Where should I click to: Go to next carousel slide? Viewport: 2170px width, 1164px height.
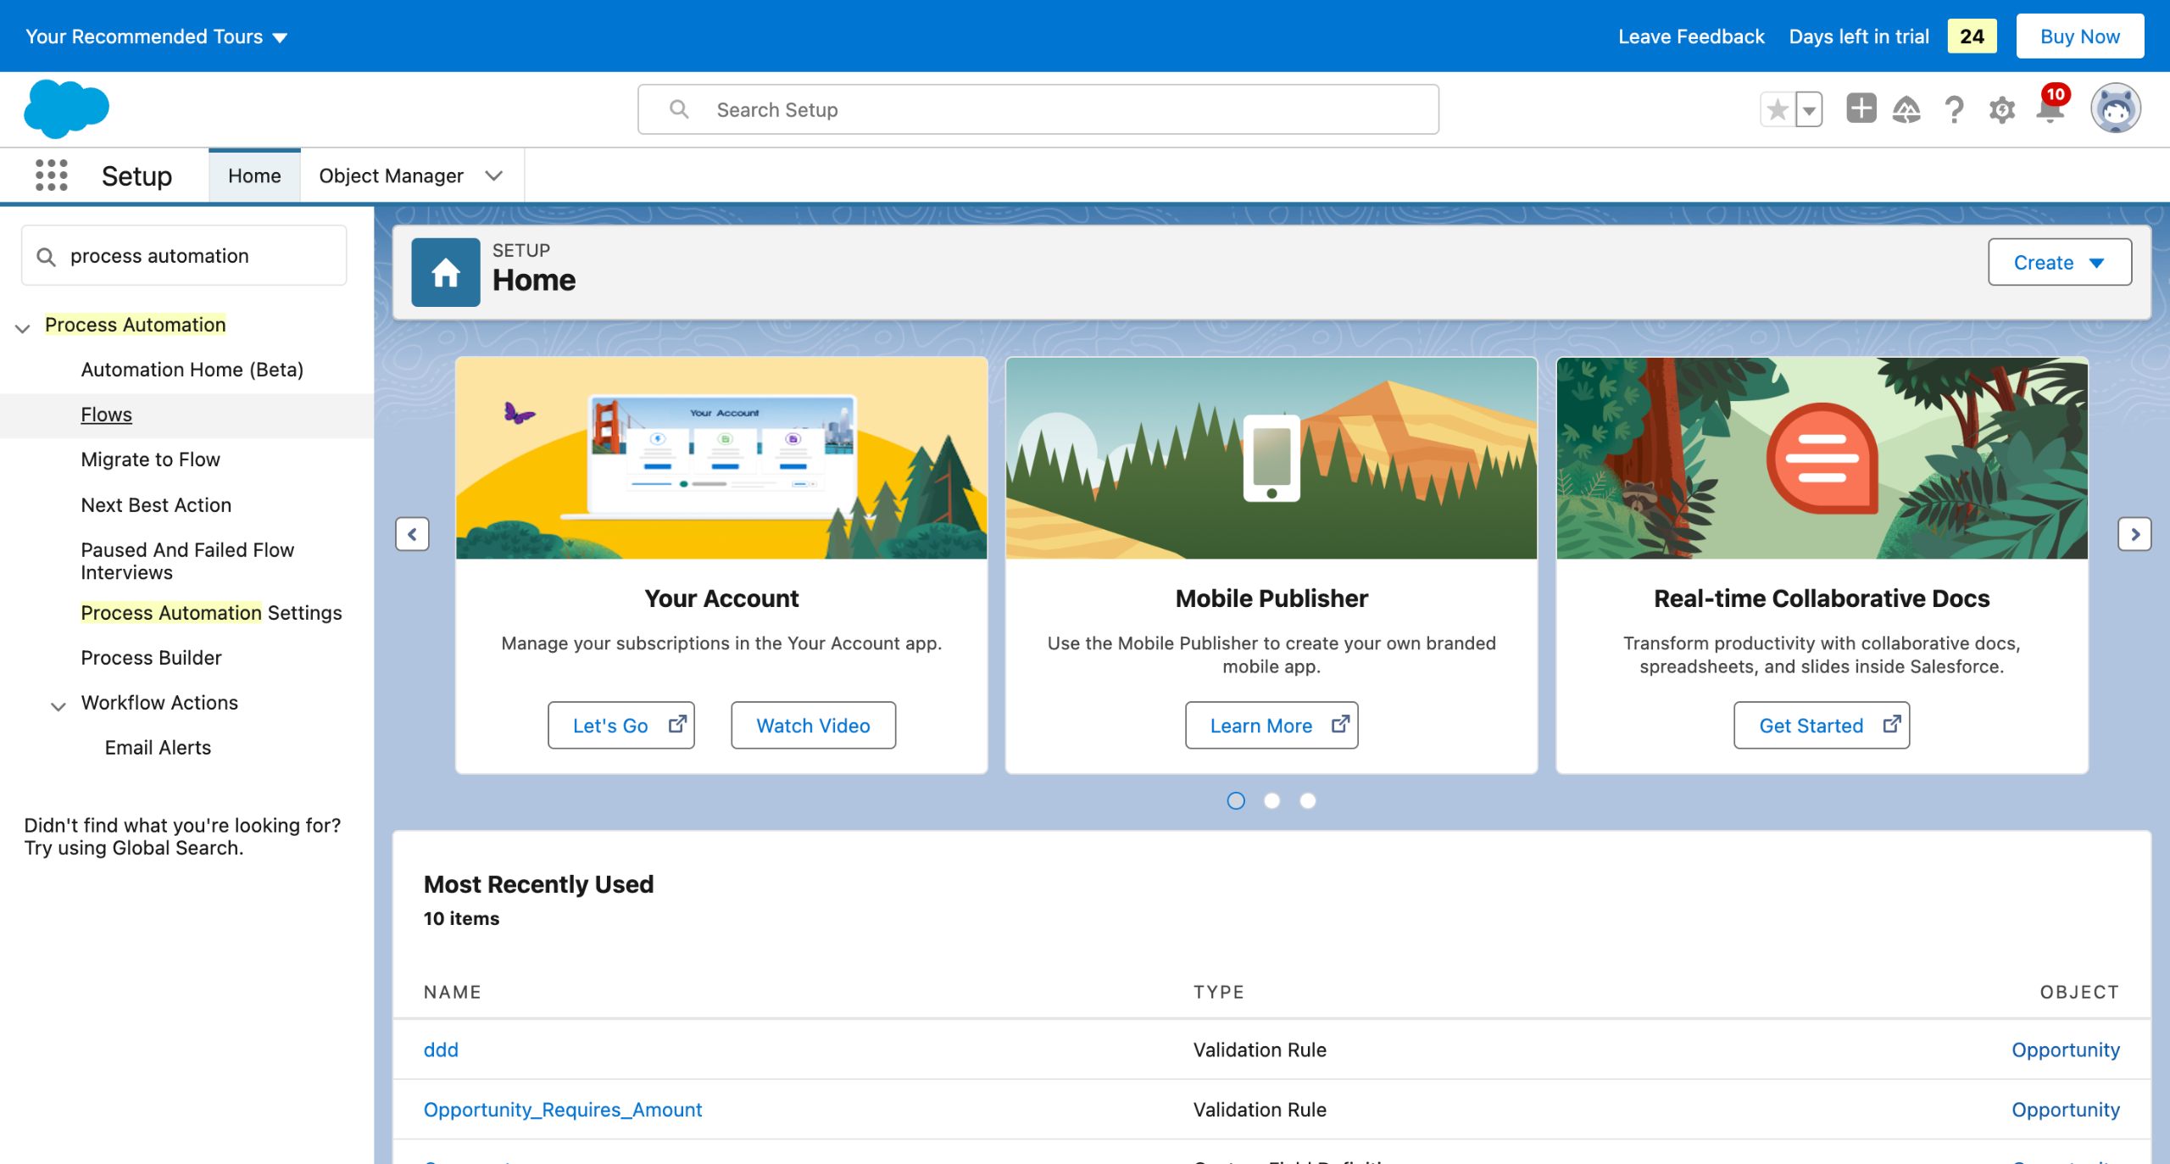[2134, 534]
